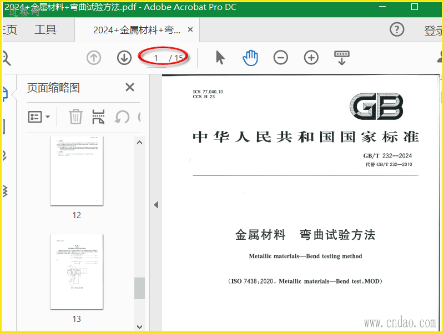Screen dimensions: 444x333
Task: Click 'Metallic materials—Bend testing method' subtitle
Action: (305, 256)
